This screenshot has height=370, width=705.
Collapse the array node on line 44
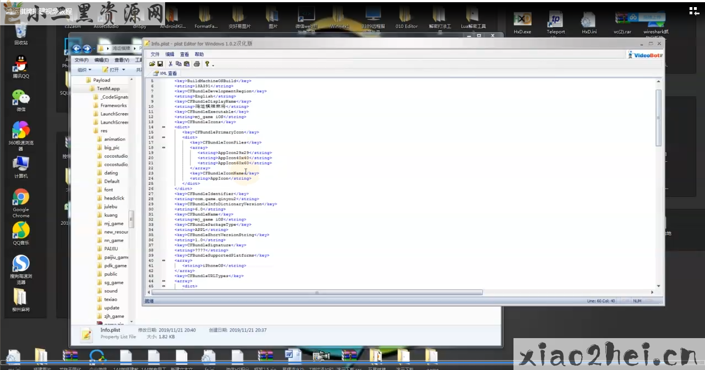click(x=163, y=281)
